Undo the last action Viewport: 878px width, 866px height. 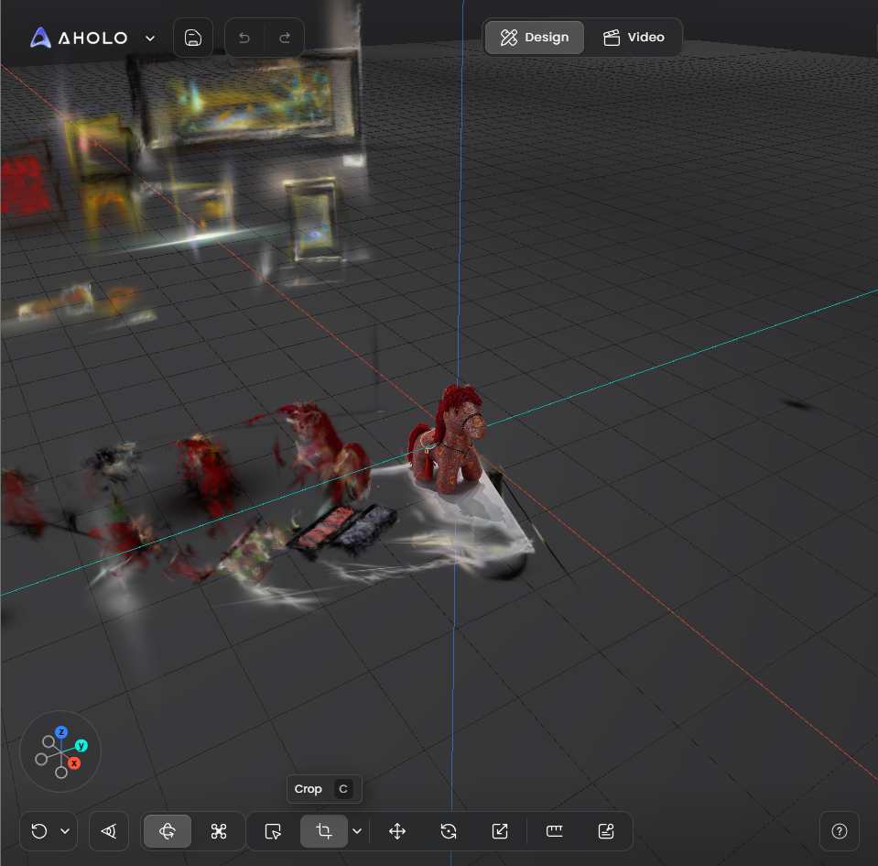[x=244, y=38]
